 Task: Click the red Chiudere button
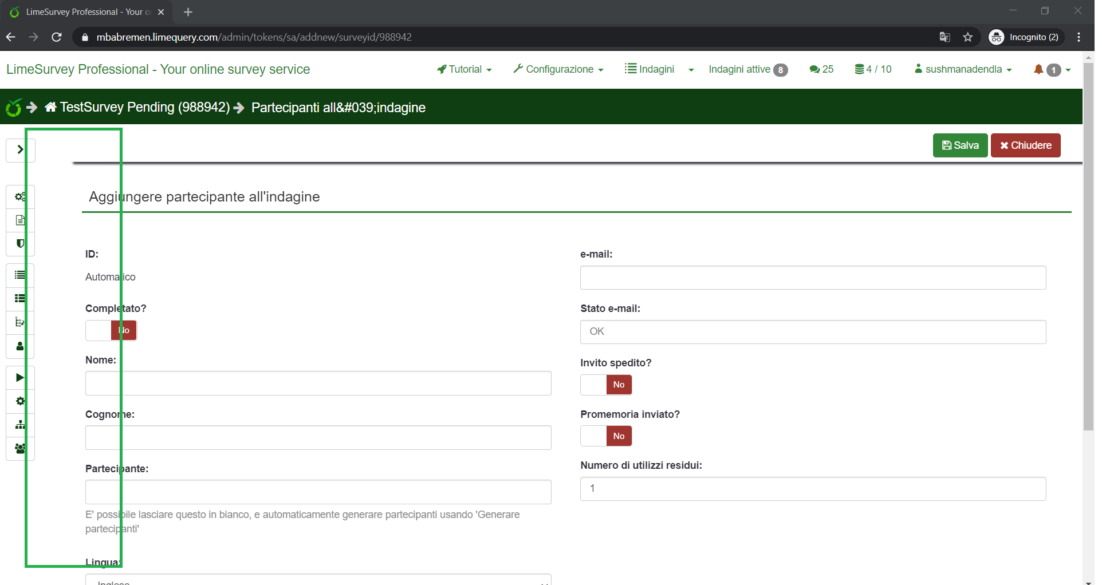click(x=1025, y=145)
